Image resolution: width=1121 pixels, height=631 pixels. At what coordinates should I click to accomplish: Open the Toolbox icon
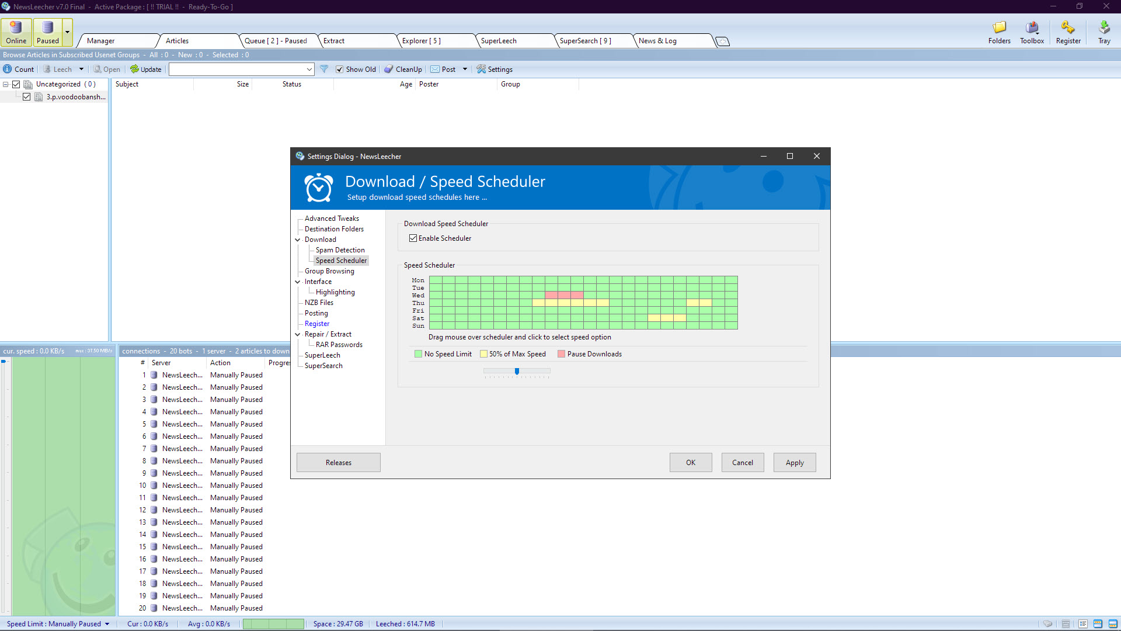point(1032,27)
